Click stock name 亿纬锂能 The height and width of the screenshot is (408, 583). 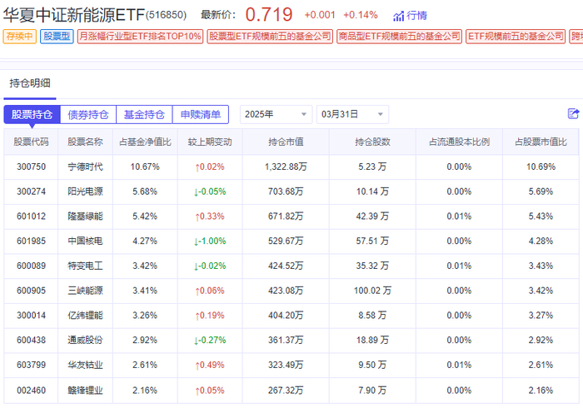coord(85,316)
